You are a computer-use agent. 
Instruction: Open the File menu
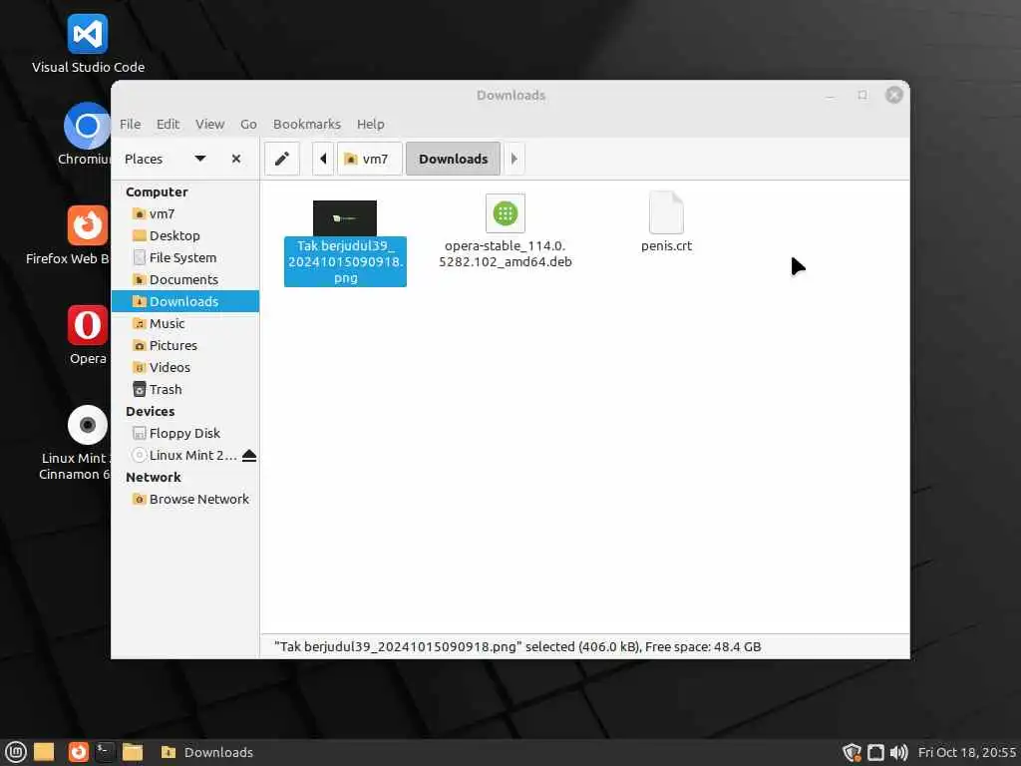pyautogui.click(x=130, y=124)
